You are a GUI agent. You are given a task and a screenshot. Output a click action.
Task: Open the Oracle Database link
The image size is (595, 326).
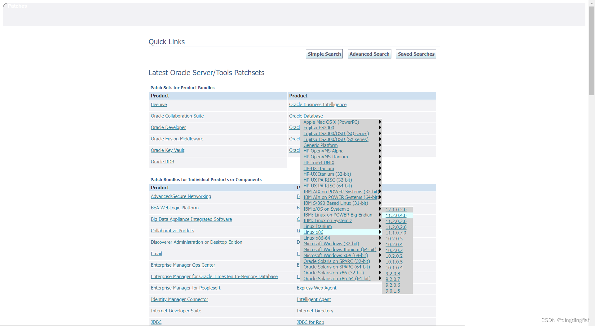[x=306, y=116]
